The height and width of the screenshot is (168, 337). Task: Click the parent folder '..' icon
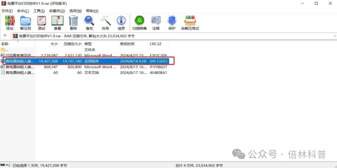pos(3,50)
